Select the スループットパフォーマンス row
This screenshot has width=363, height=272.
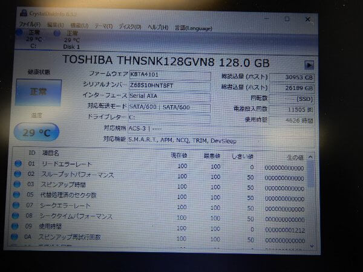(160, 175)
